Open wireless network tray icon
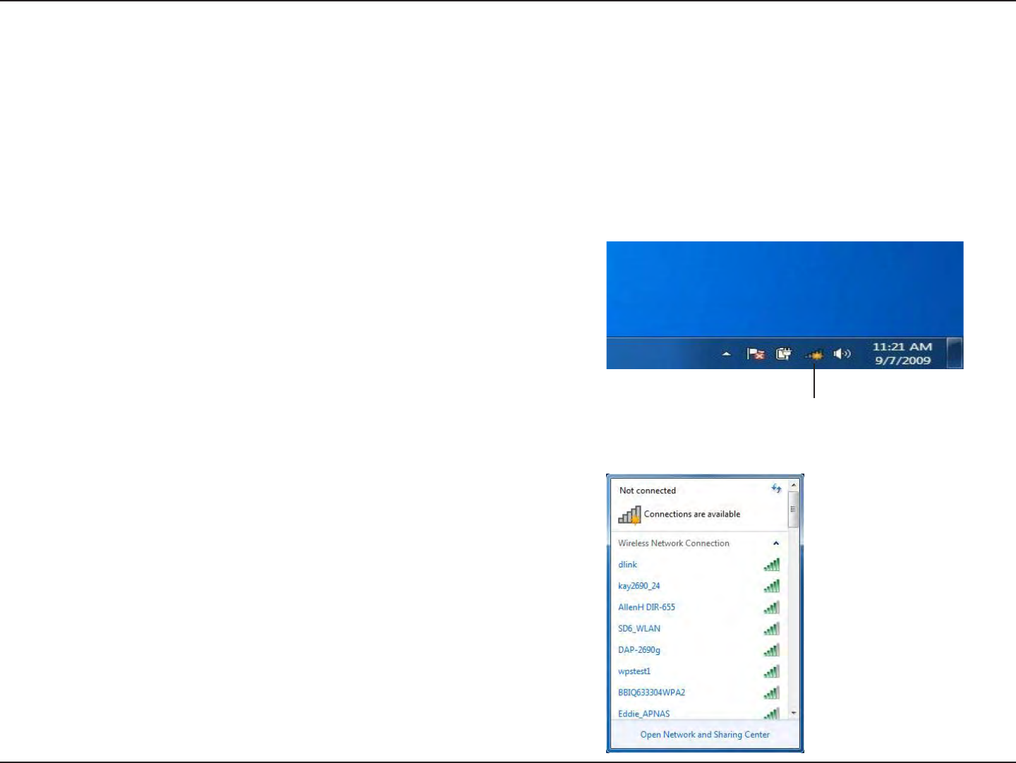The width and height of the screenshot is (1016, 763). click(814, 355)
